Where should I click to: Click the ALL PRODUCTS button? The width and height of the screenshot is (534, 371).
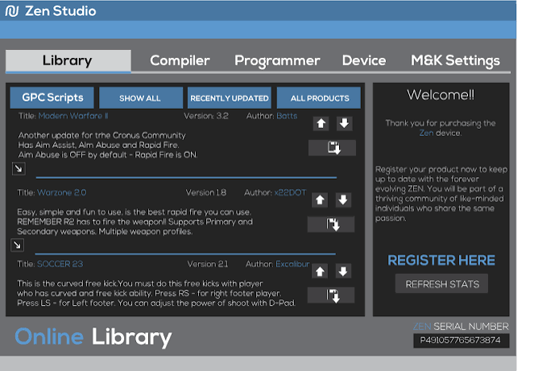coord(319,98)
